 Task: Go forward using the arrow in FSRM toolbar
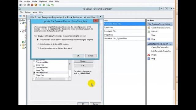point(24,16)
